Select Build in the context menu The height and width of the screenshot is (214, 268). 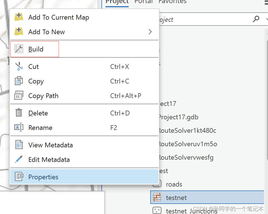coord(84,49)
